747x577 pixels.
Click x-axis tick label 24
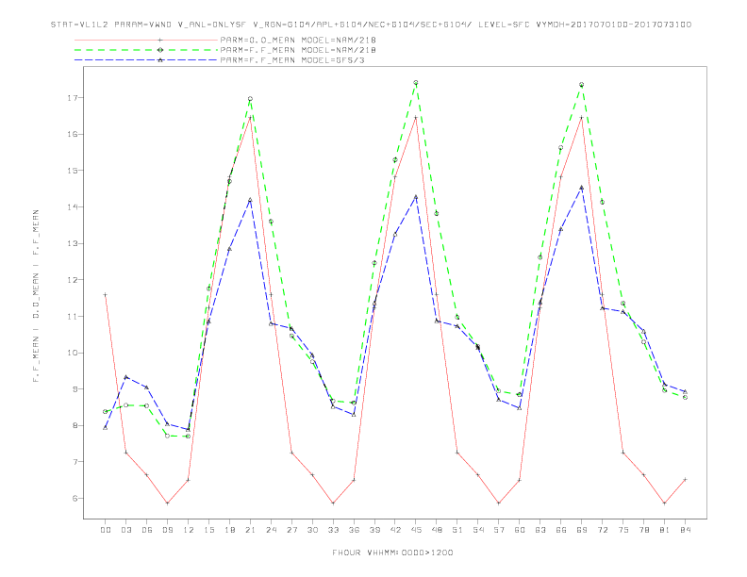pos(271,530)
